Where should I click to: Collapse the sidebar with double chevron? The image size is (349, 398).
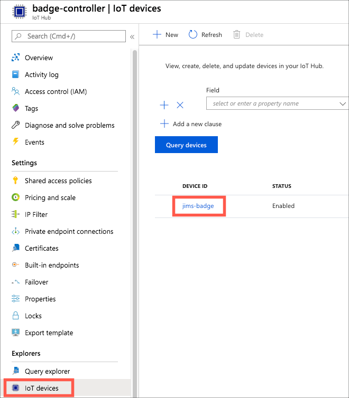132,37
